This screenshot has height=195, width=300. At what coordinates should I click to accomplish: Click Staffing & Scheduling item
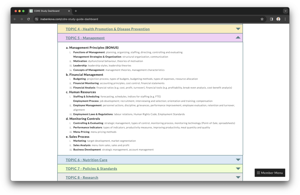click(x=86, y=97)
